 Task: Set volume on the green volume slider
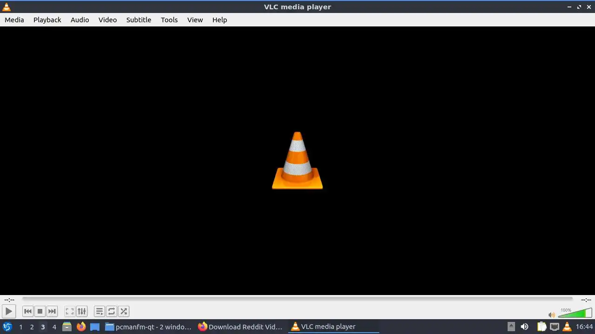click(575, 313)
